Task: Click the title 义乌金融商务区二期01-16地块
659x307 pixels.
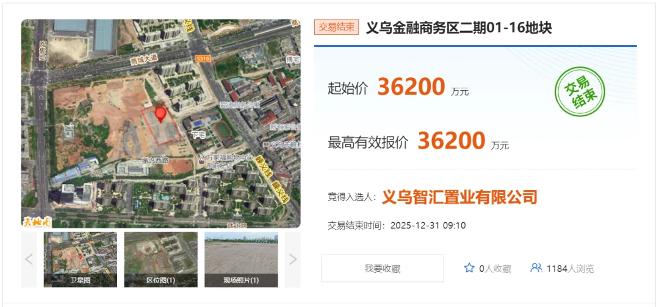Action: point(458,27)
